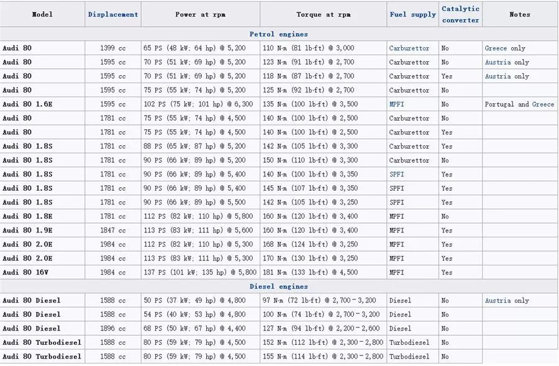Screen dimensions: 559x366
Task: Select the '1847 cc' displacement cell
Action: pos(112,230)
